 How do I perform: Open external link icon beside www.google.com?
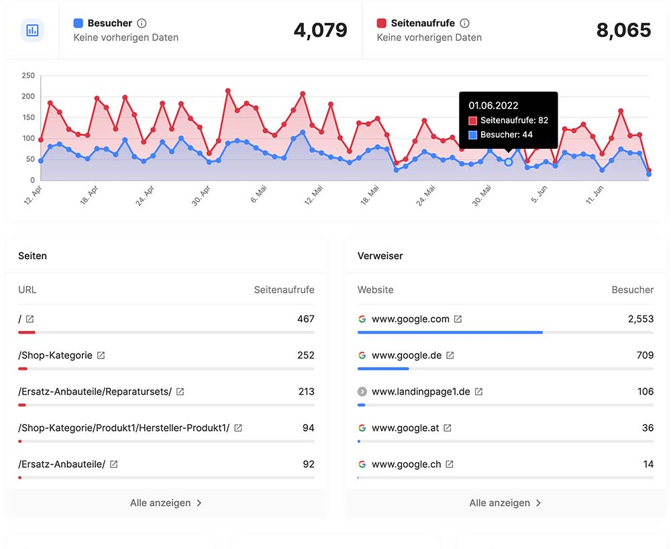[458, 319]
